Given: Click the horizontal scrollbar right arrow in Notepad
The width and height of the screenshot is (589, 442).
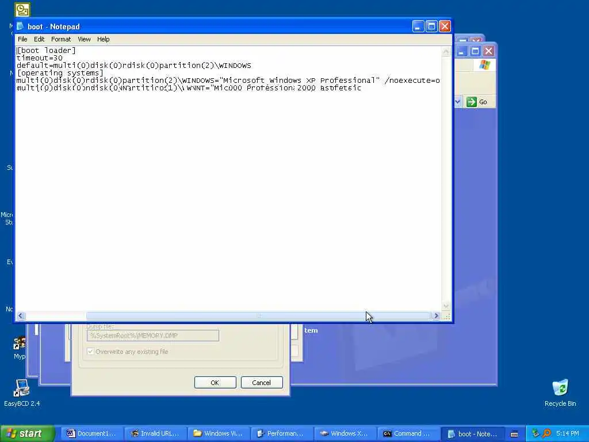Looking at the screenshot, I should click(x=436, y=316).
